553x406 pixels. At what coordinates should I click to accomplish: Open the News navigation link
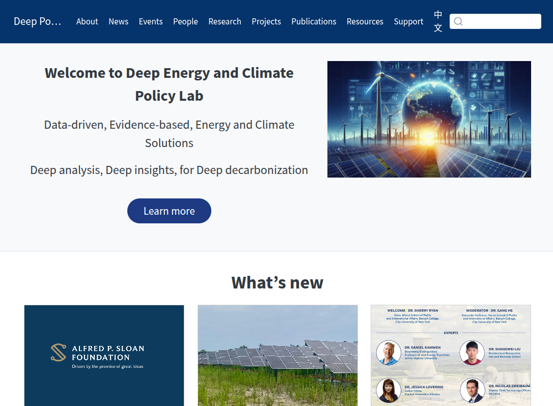point(118,21)
